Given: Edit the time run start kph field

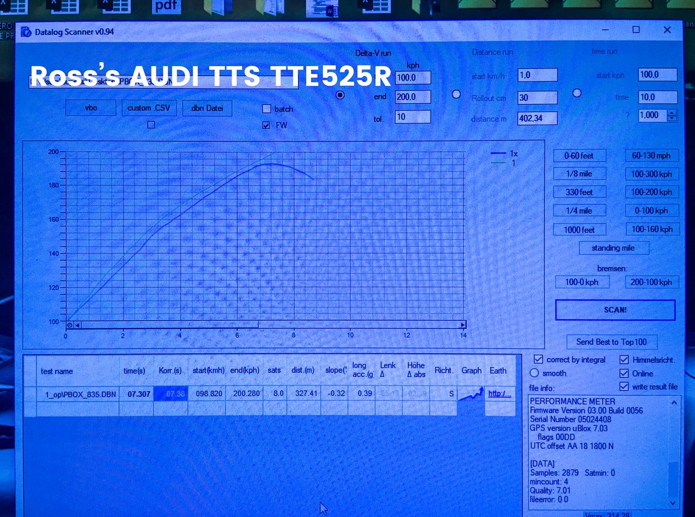Looking at the screenshot, I should click(x=658, y=74).
